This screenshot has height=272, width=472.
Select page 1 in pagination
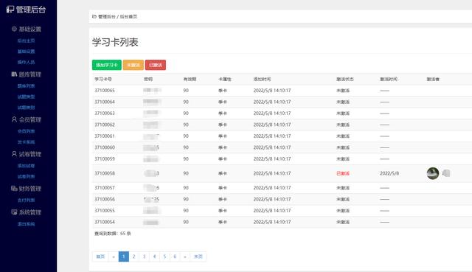[124, 257]
